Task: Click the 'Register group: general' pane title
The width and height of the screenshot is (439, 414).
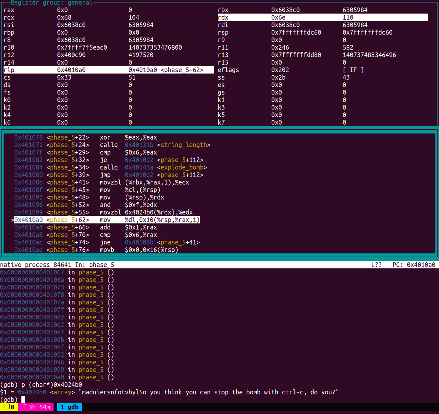Action: [52, 3]
